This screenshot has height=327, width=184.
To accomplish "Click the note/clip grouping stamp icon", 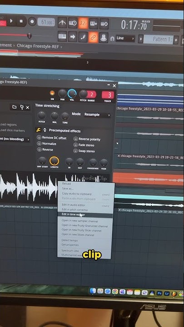I will pyautogui.click(x=104, y=38).
